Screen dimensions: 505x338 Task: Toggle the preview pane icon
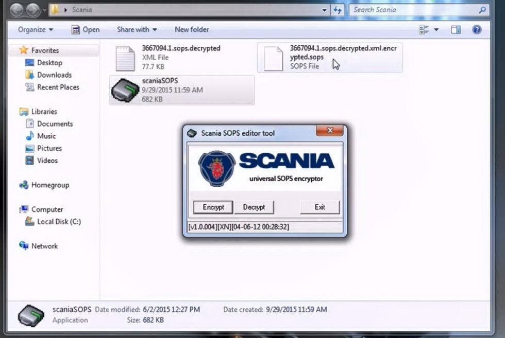[456, 30]
